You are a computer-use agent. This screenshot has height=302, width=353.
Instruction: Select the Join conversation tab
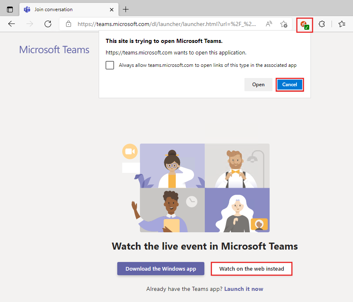click(69, 9)
